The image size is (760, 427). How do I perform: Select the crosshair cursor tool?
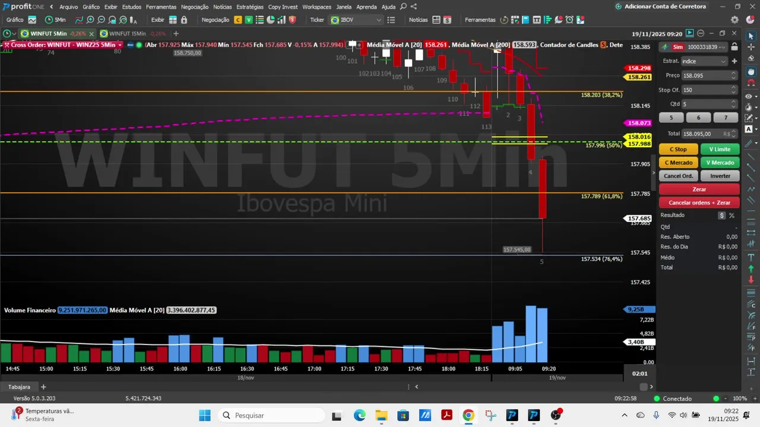751,47
